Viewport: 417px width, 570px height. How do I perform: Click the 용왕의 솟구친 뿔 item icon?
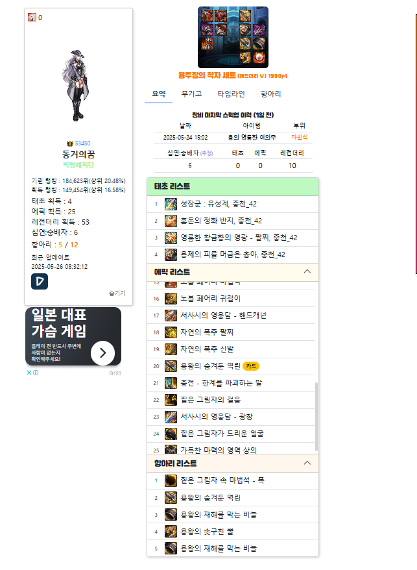pos(171,531)
